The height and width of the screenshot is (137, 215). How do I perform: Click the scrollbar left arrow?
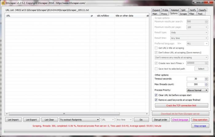(x=7, y=114)
